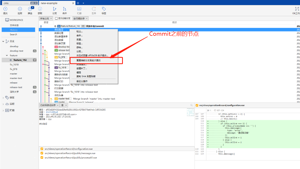Viewport: 300px width, 169px height.
Task: Click the 合并 (Merge) toolbar icon
Action: pos(65,10)
